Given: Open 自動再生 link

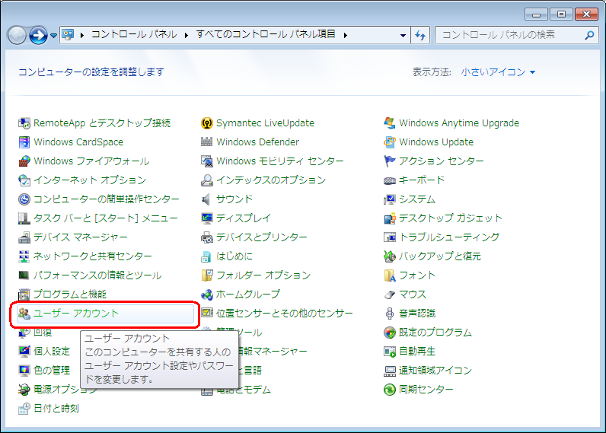Looking at the screenshot, I should pyautogui.click(x=417, y=351).
